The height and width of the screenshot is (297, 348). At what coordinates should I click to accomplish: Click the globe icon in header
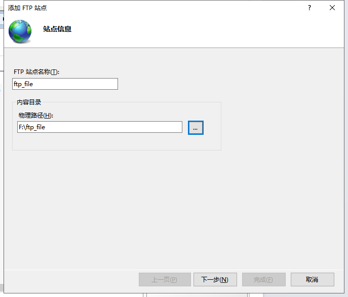tap(20, 31)
